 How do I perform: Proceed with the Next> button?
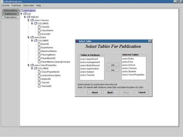[110, 92]
